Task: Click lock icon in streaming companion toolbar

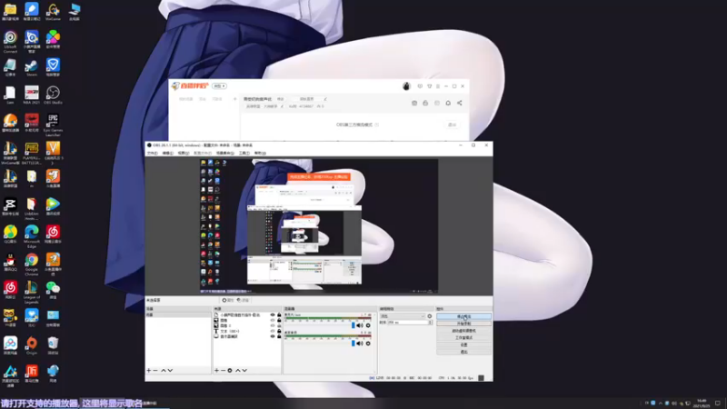Action: [x=425, y=103]
